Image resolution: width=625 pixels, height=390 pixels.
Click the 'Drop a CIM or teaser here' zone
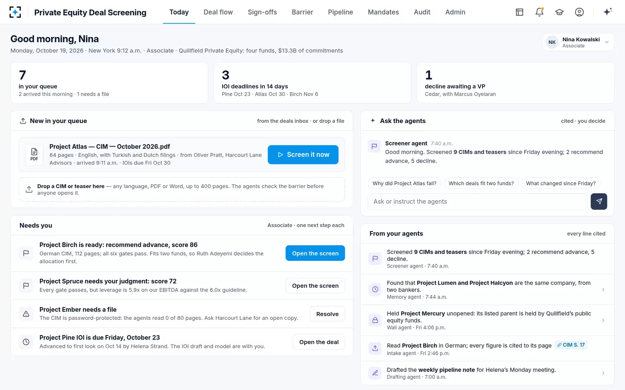tap(182, 189)
